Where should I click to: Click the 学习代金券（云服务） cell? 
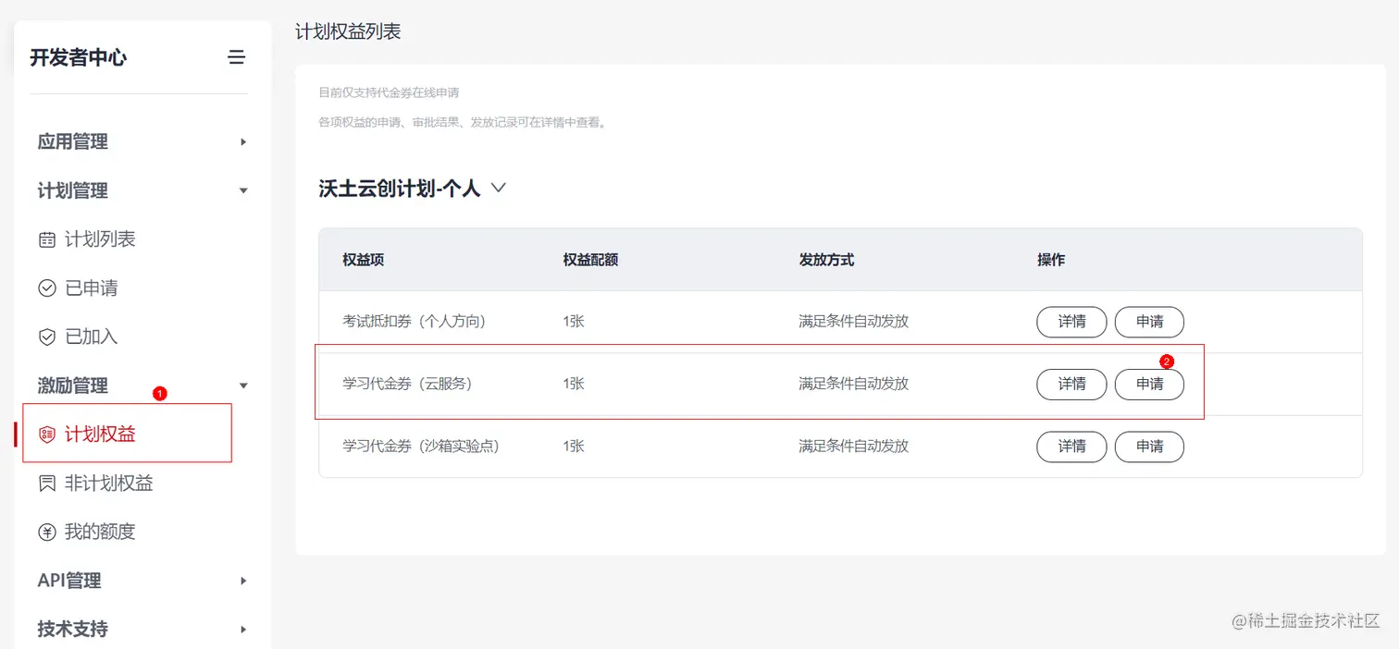click(x=407, y=384)
